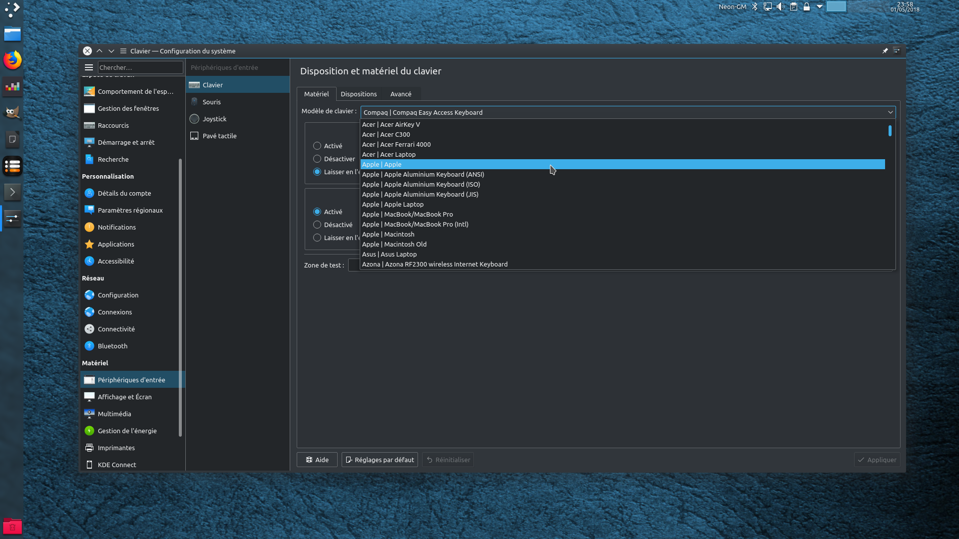Open KDE Connect phone icon
Viewport: 959px width, 539px height.
point(89,465)
